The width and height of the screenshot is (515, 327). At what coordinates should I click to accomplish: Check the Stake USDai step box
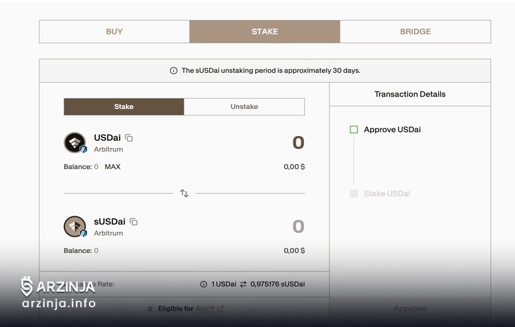(354, 194)
